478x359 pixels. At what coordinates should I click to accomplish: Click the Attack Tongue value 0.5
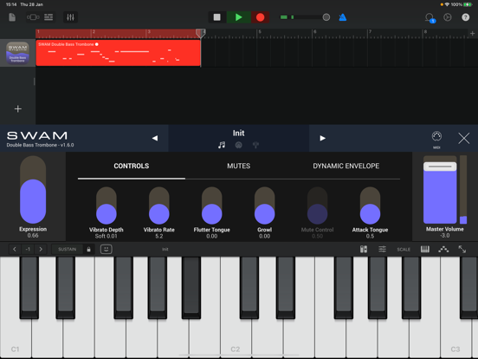click(x=370, y=236)
